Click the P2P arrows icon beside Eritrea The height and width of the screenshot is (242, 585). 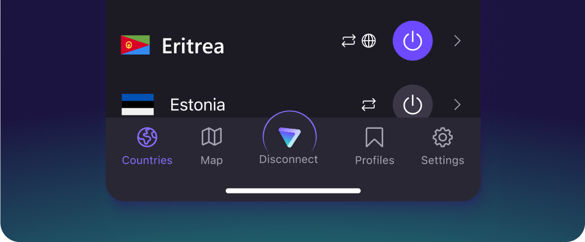coord(348,41)
